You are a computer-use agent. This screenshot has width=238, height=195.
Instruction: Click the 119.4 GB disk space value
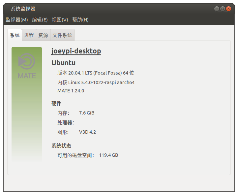pos(108,155)
